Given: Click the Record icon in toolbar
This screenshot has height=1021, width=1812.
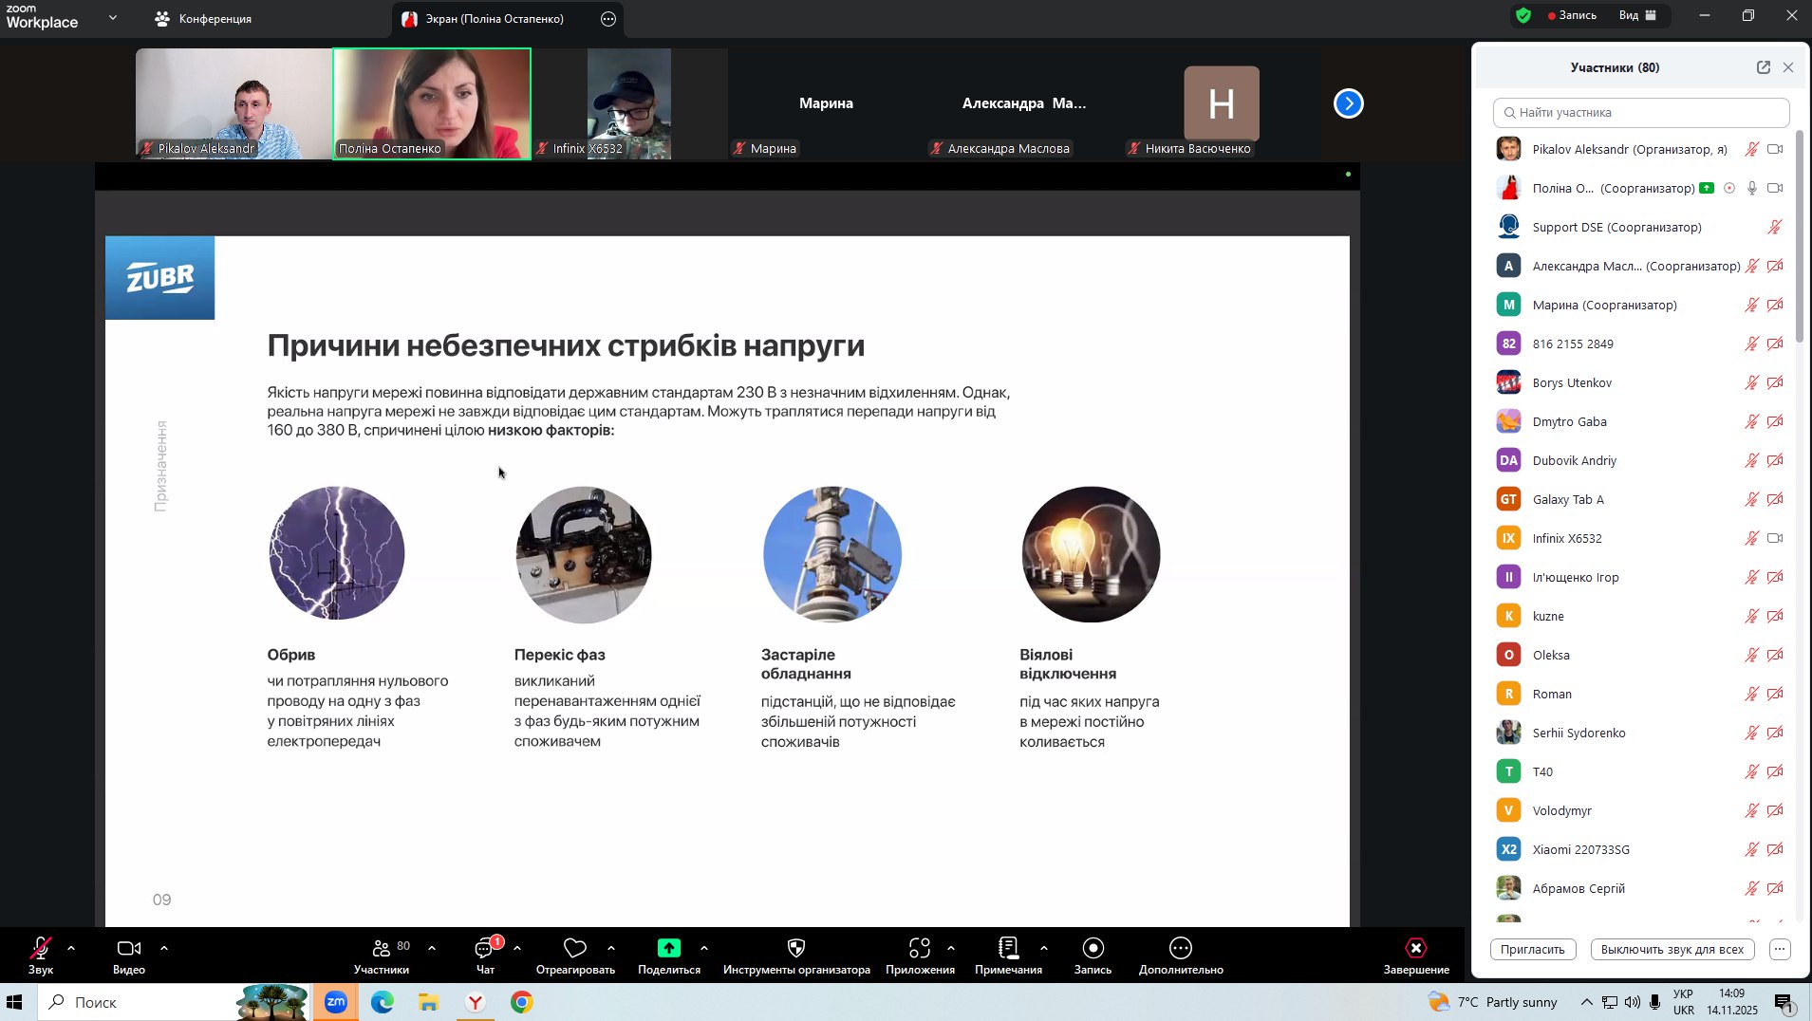Looking at the screenshot, I should click(x=1093, y=949).
